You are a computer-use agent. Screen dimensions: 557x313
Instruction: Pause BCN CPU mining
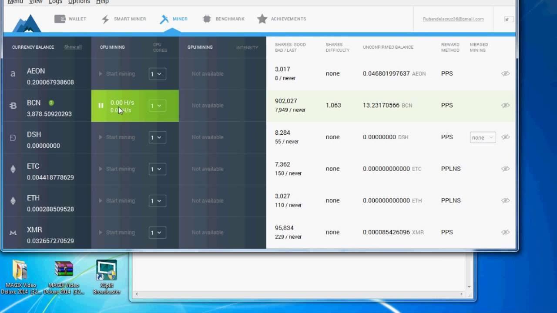[101, 106]
